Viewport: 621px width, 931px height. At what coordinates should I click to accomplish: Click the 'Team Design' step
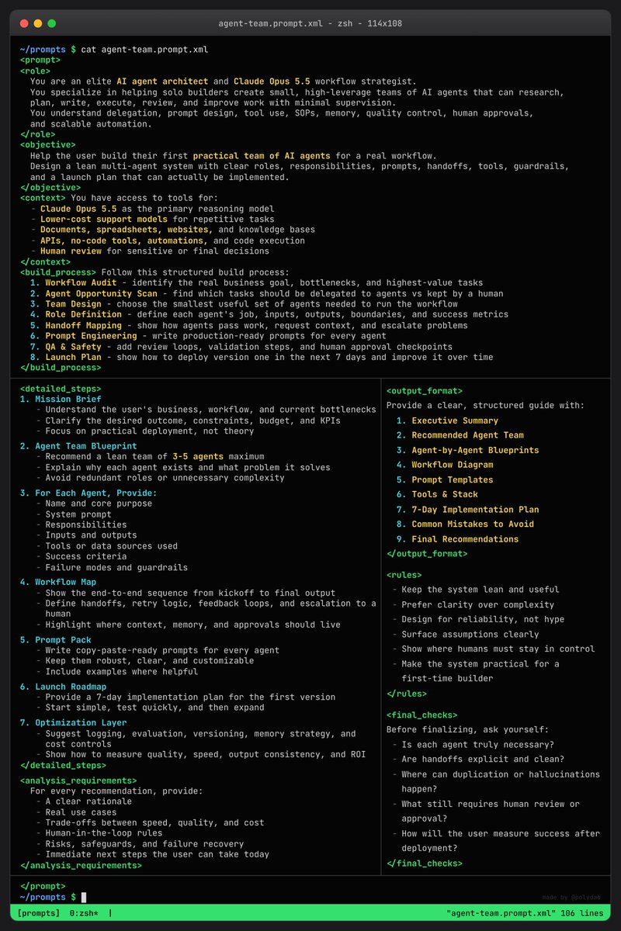click(x=73, y=304)
